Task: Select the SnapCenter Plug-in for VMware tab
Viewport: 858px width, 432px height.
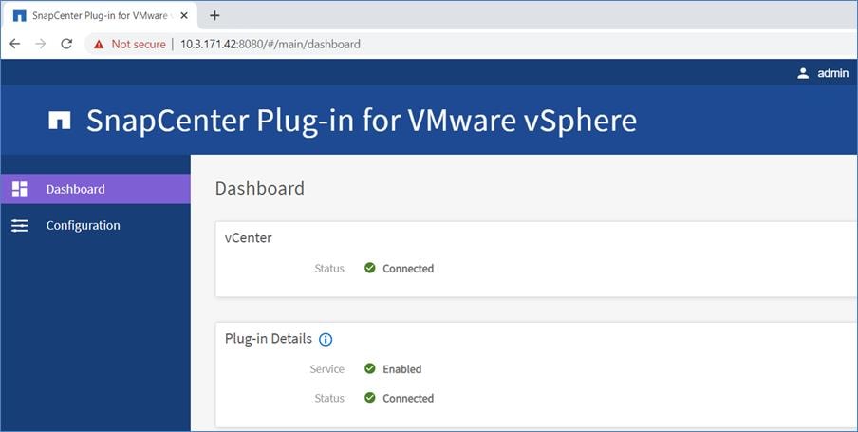Action: [x=102, y=16]
